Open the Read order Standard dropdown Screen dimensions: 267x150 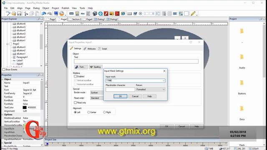[x=97, y=98]
